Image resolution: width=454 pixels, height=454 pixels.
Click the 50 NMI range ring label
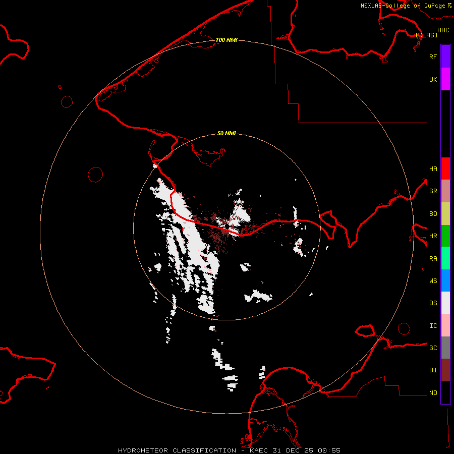point(226,133)
